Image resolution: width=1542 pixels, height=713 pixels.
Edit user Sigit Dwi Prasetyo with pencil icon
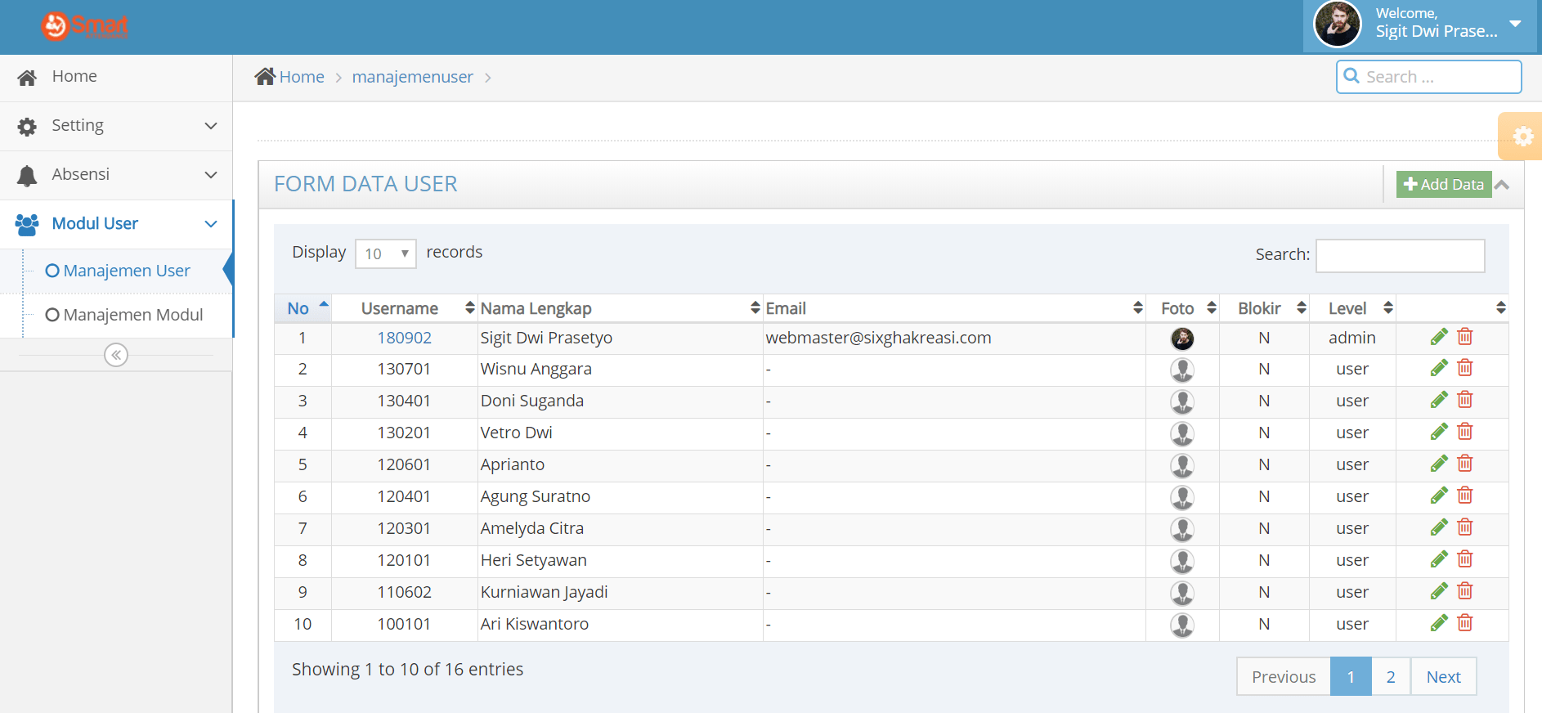(x=1439, y=337)
